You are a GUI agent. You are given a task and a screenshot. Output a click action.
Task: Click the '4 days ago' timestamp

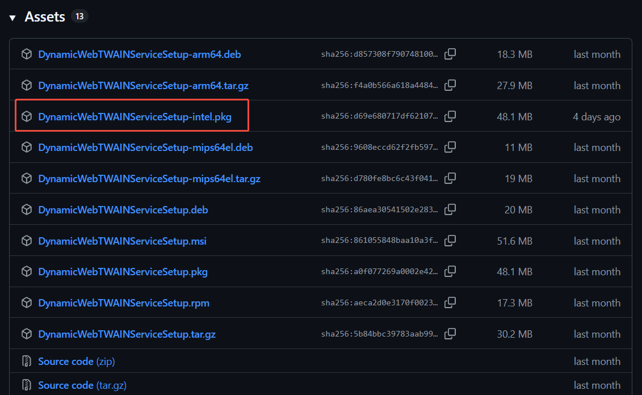597,117
